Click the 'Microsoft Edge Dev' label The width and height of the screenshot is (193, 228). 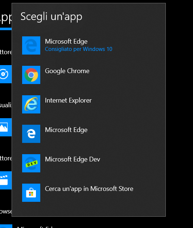pyautogui.click(x=73, y=159)
